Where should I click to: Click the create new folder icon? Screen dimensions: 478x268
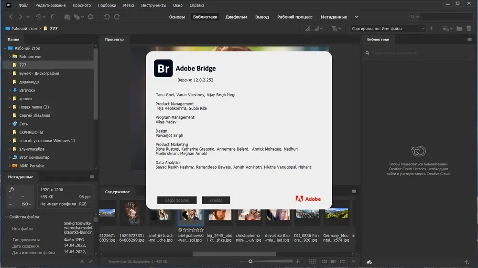tap(459, 28)
